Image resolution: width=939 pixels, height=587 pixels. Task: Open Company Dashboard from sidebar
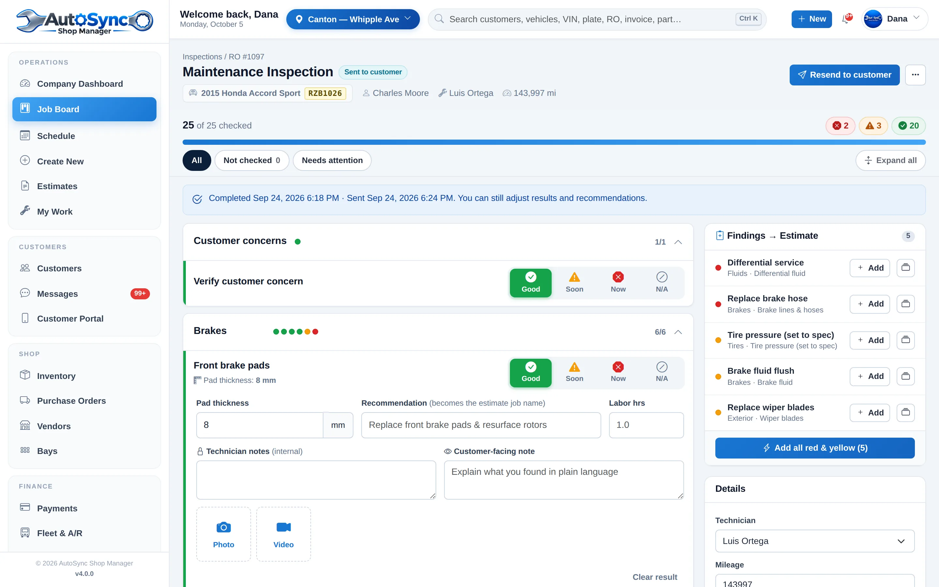click(84, 84)
